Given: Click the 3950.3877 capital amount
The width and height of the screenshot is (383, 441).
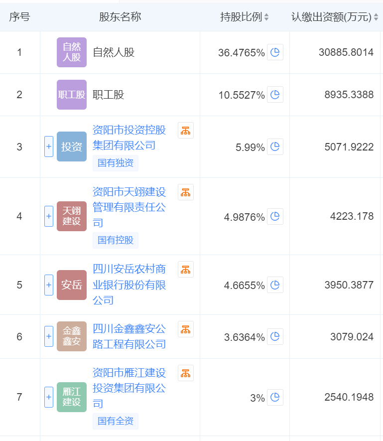Looking at the screenshot, I should 349,285.
